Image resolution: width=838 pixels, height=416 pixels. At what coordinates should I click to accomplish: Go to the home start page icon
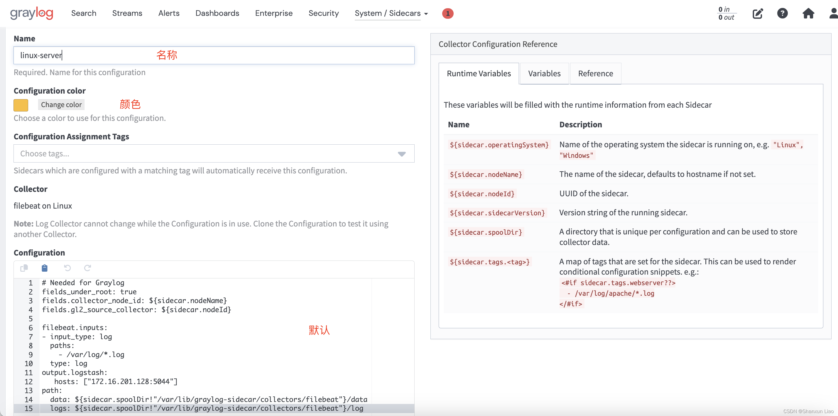808,13
